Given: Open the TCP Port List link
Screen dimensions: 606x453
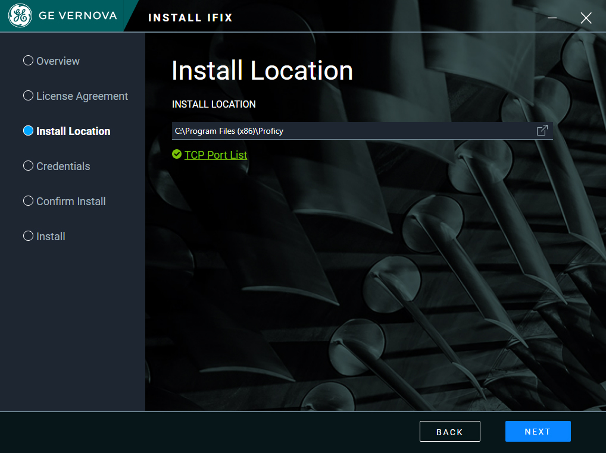Looking at the screenshot, I should (x=215, y=155).
